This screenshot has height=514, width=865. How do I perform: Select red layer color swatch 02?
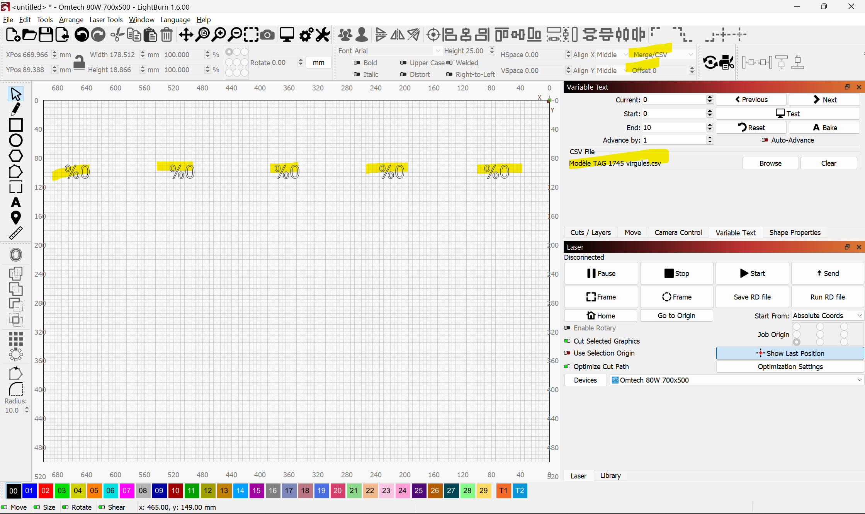coord(45,490)
